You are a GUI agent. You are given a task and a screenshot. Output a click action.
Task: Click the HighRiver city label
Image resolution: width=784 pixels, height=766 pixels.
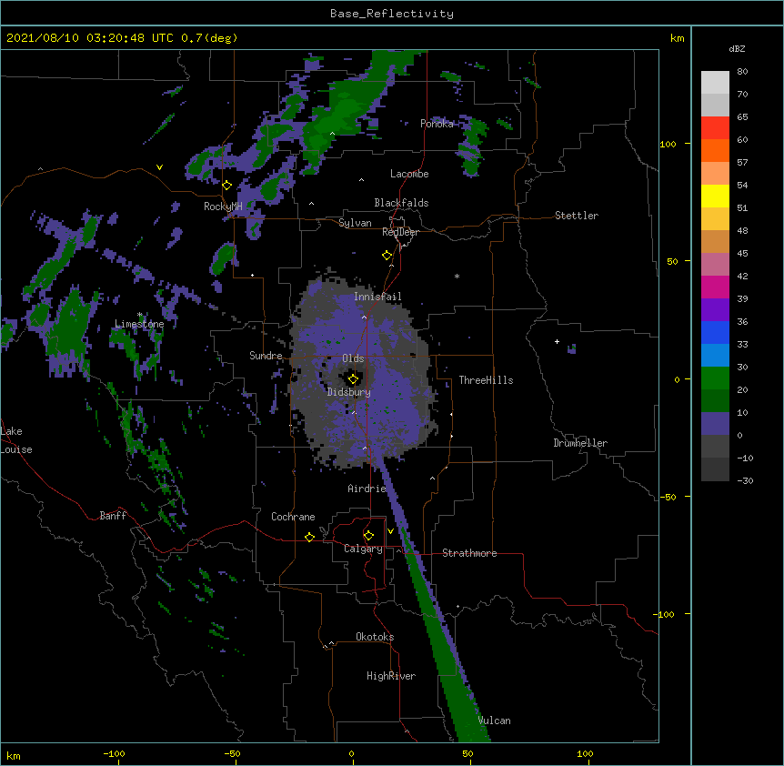[x=391, y=676]
